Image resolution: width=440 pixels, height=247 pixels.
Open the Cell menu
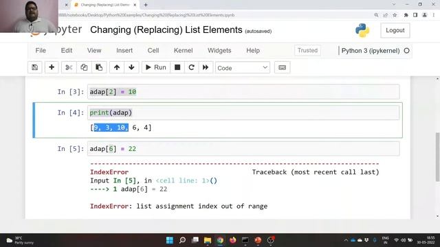click(x=153, y=50)
